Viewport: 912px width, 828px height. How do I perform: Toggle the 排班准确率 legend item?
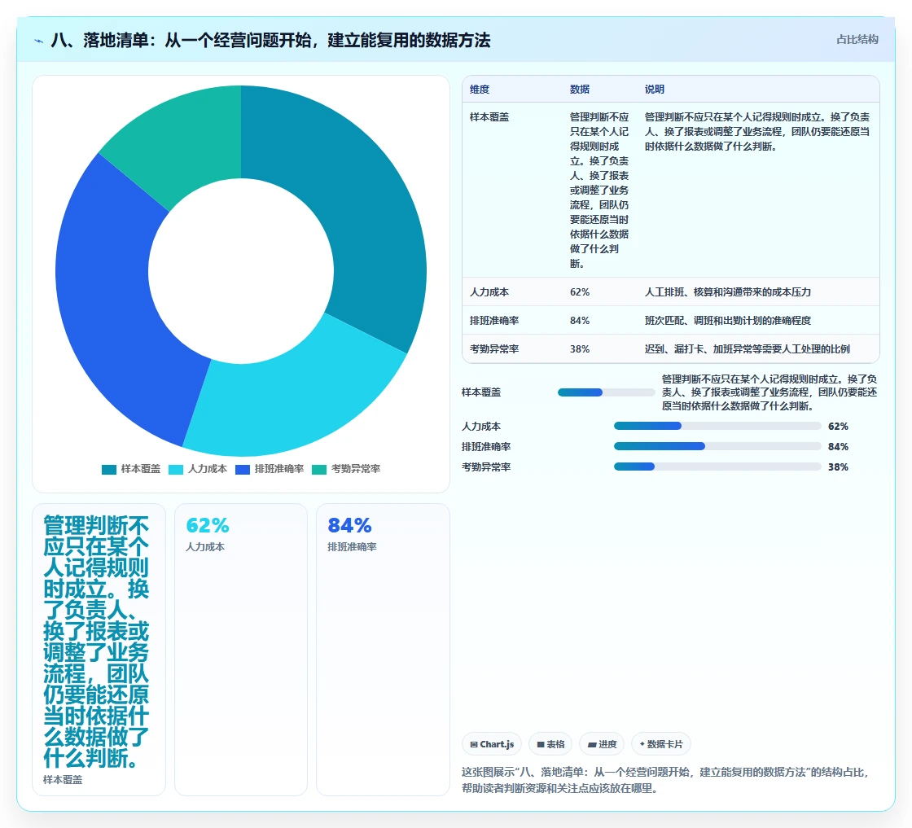click(270, 469)
